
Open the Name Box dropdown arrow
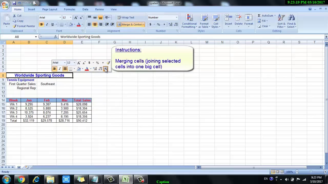(x=36, y=37)
